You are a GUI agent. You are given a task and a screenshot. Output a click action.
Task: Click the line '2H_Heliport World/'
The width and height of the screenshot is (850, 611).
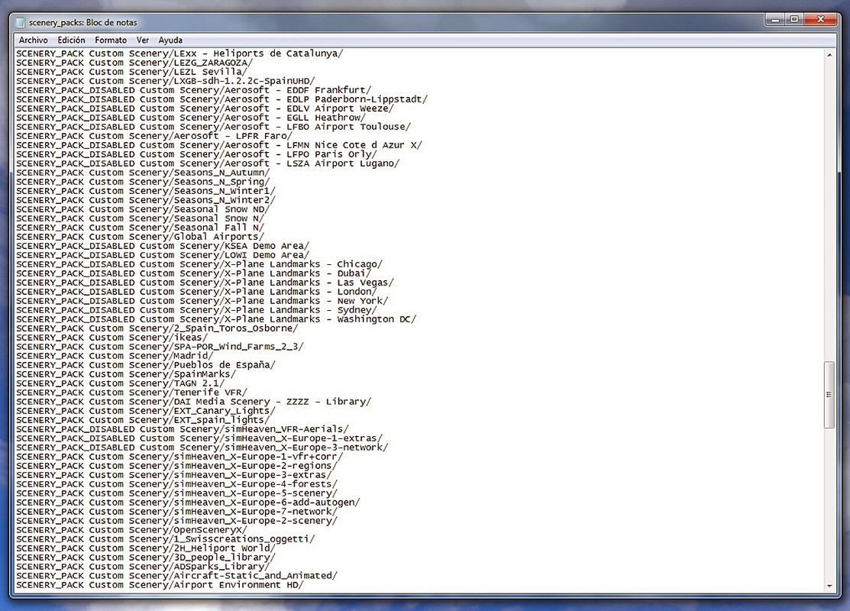(x=146, y=548)
